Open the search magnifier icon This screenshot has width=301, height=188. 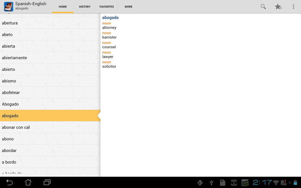tap(263, 6)
